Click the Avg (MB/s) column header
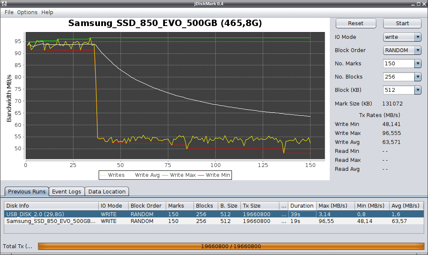 click(407, 206)
